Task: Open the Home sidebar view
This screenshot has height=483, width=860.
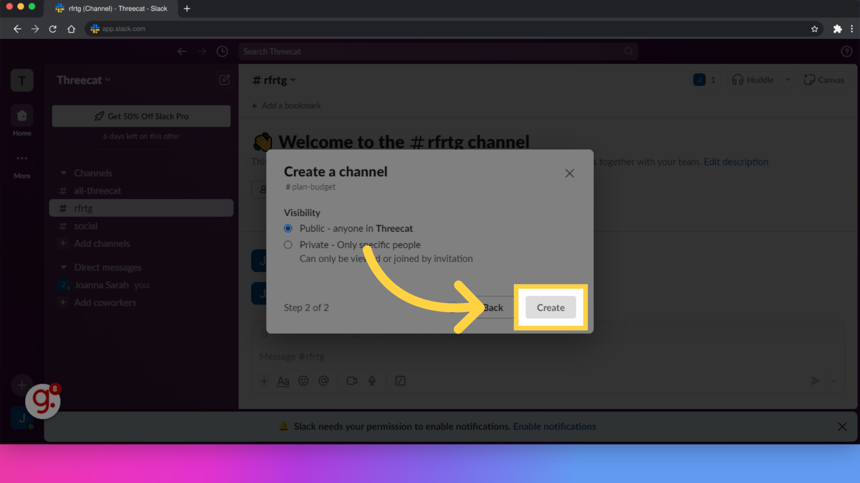Action: coord(22,121)
